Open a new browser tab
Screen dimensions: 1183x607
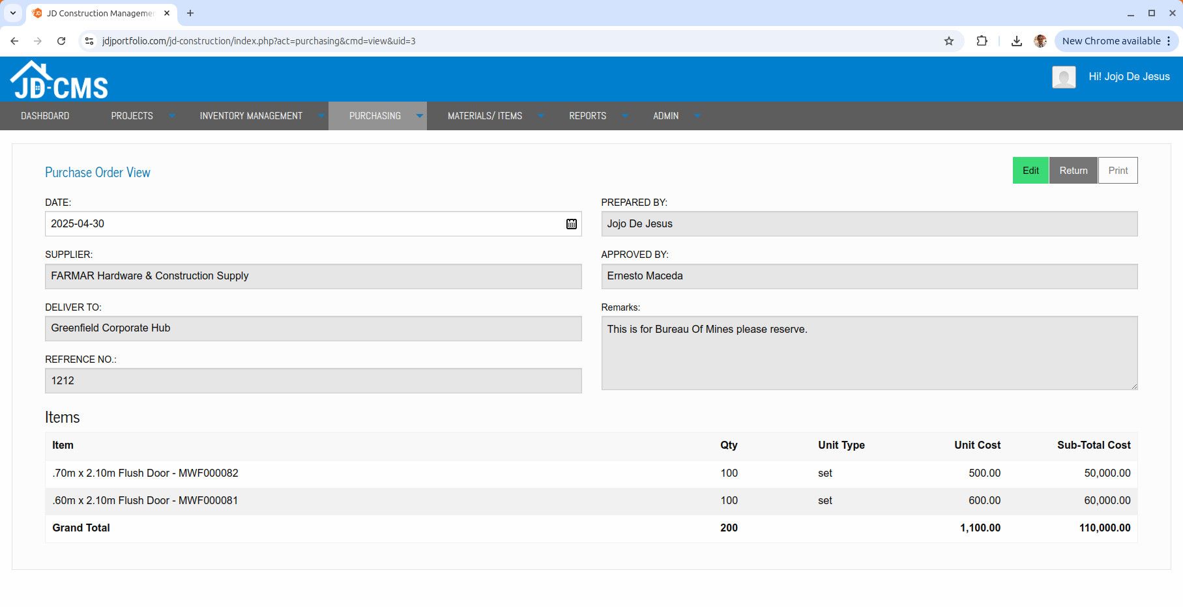[190, 13]
